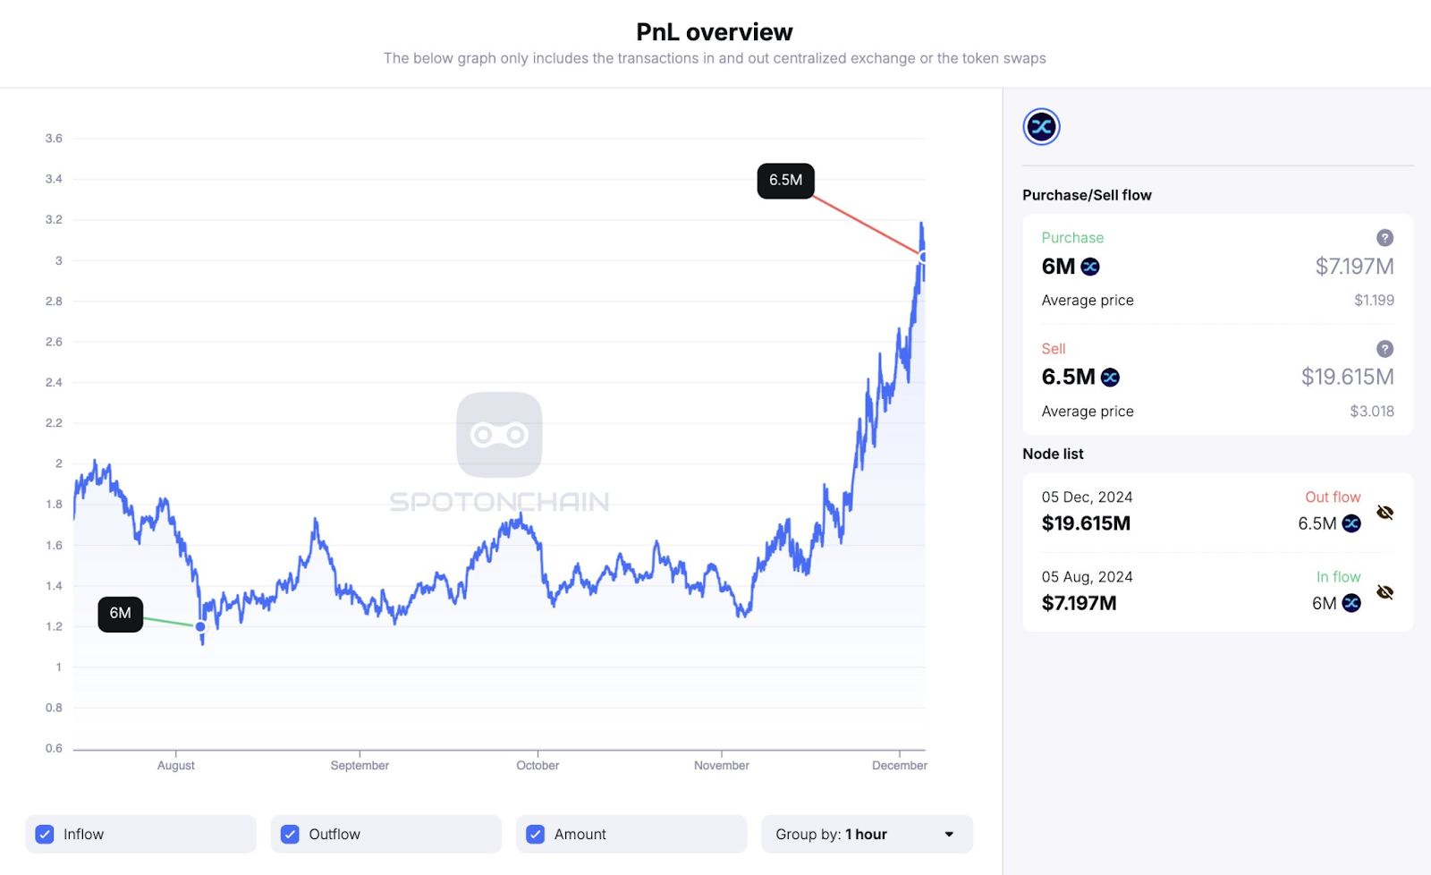Hide the 05 Aug, 2024 in flow node
The image size is (1431, 875).
coord(1384,592)
